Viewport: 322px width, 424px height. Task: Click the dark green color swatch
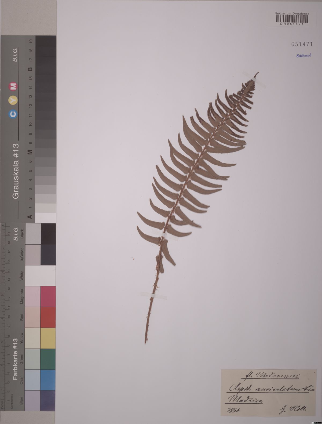point(48,359)
